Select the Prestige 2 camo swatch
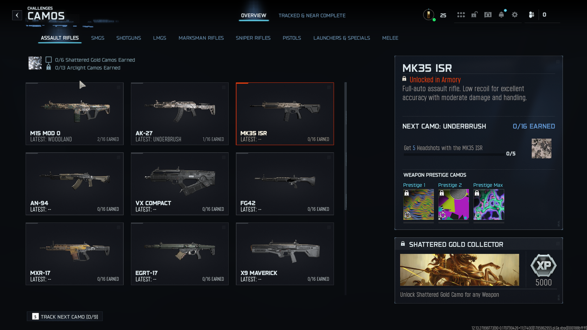587x330 pixels. tap(453, 204)
